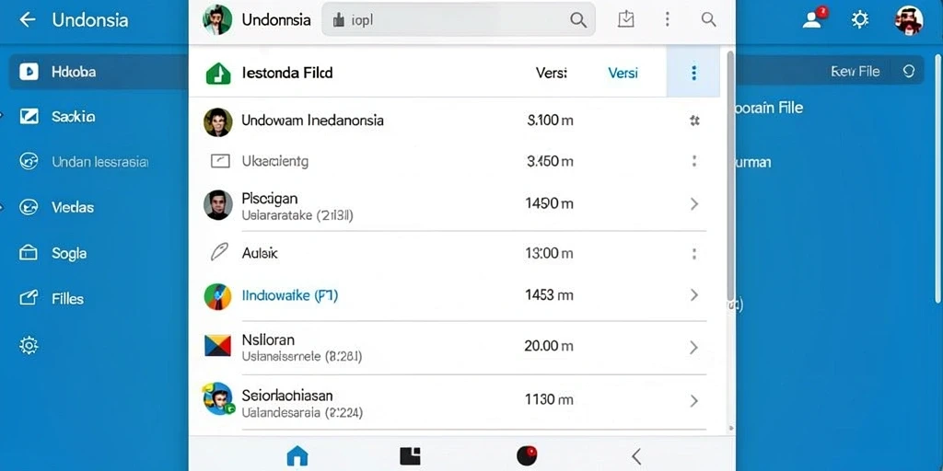
Task: Tap the red record circle in bottom bar
Action: pyautogui.click(x=527, y=456)
